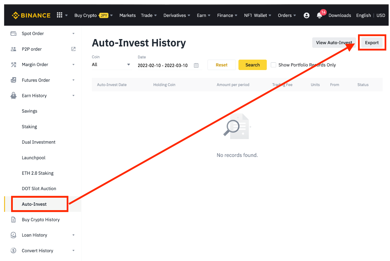Click the notification bell icon
390x261 pixels.
pyautogui.click(x=319, y=15)
